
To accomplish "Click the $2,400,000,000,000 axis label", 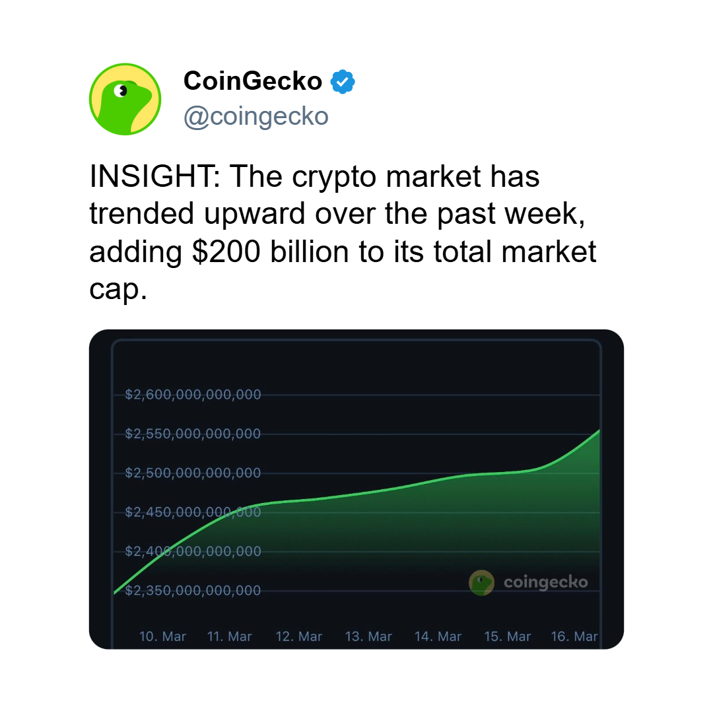I will (193, 551).
